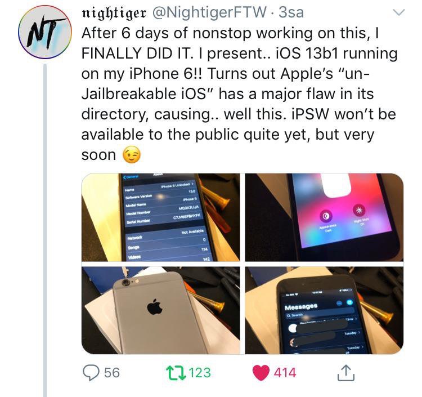422x397 pixels.
Task: Retweet using the green arrows icon
Action: coord(176,373)
